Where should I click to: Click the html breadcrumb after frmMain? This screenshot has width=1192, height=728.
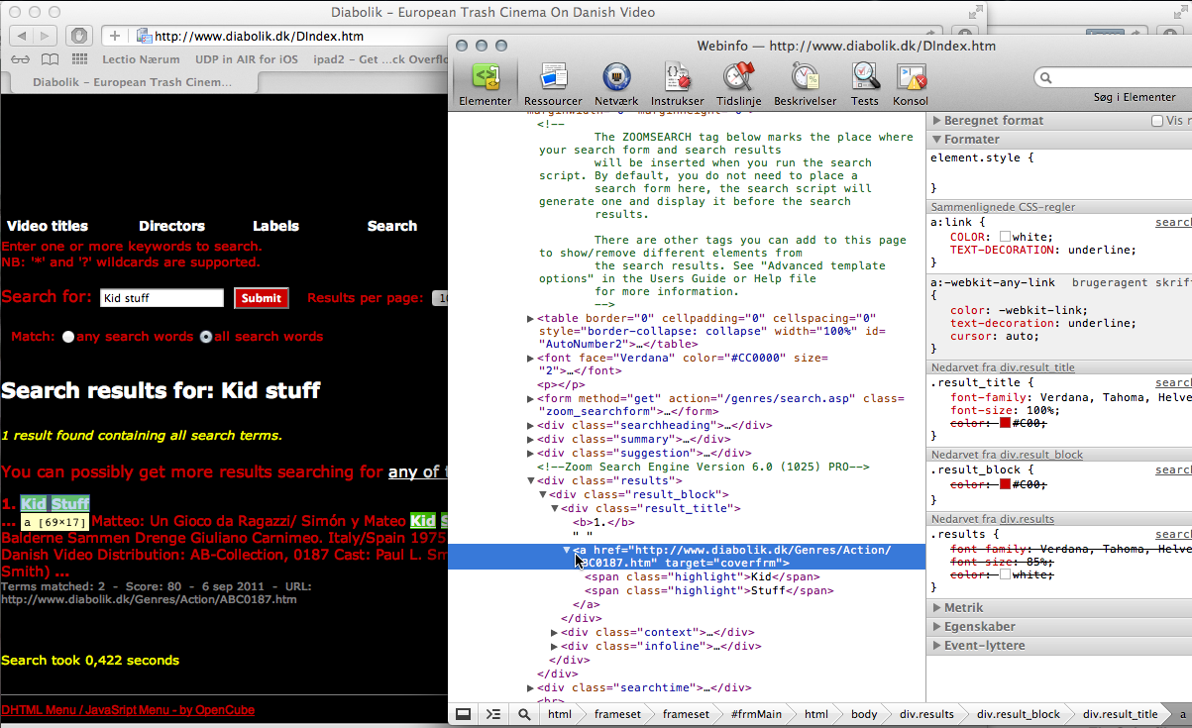click(816, 714)
